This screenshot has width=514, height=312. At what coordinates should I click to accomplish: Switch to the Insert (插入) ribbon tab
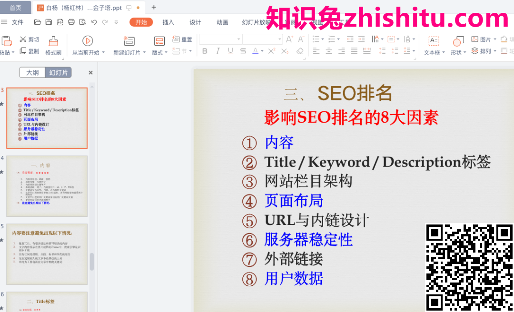pos(168,22)
